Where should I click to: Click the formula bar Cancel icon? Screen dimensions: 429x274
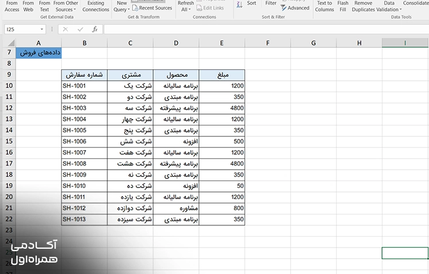pyautogui.click(x=65, y=29)
